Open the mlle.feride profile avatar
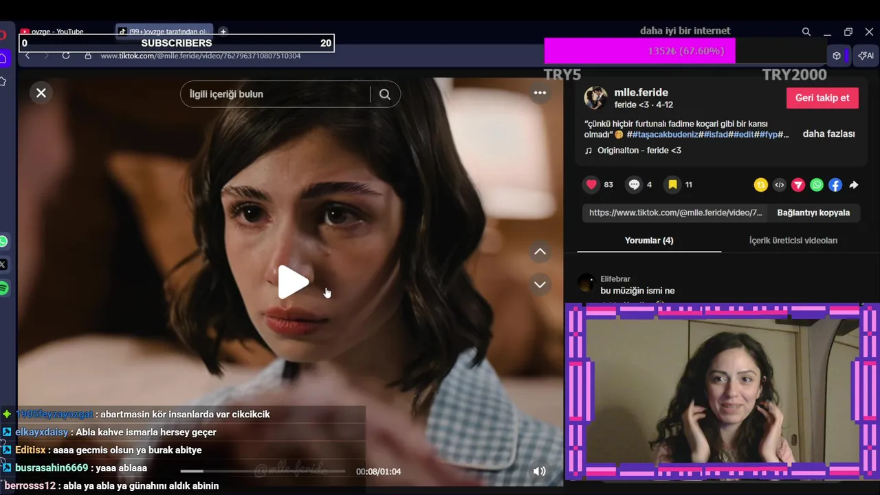The image size is (880, 495). (x=595, y=98)
